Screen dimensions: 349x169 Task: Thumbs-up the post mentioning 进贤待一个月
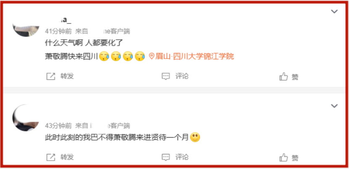[x=283, y=157]
